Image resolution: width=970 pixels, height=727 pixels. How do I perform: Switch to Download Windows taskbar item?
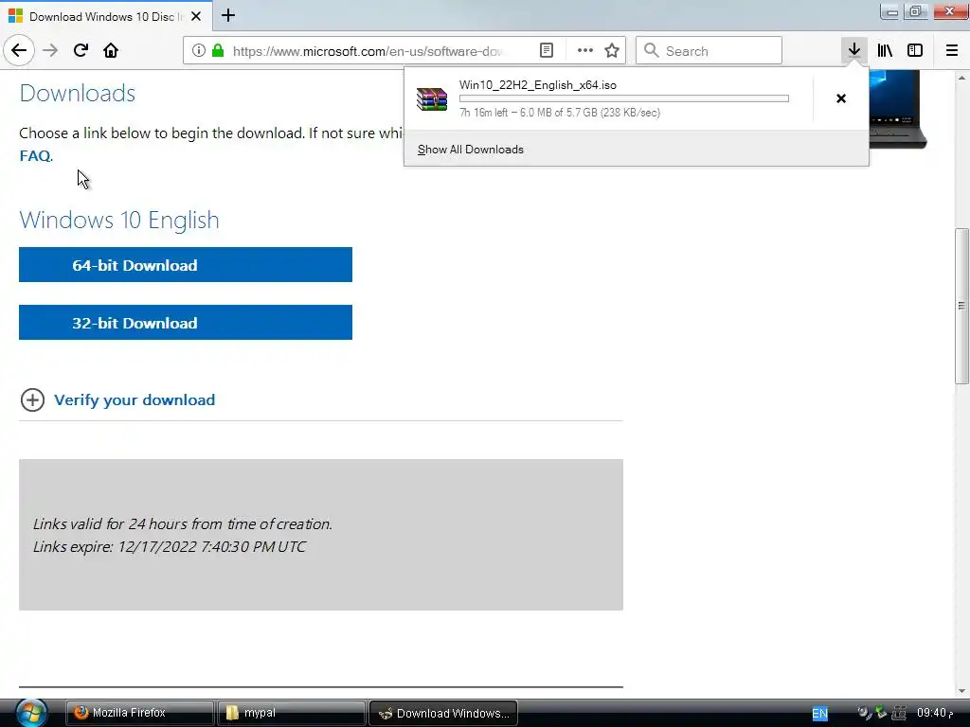pyautogui.click(x=443, y=713)
